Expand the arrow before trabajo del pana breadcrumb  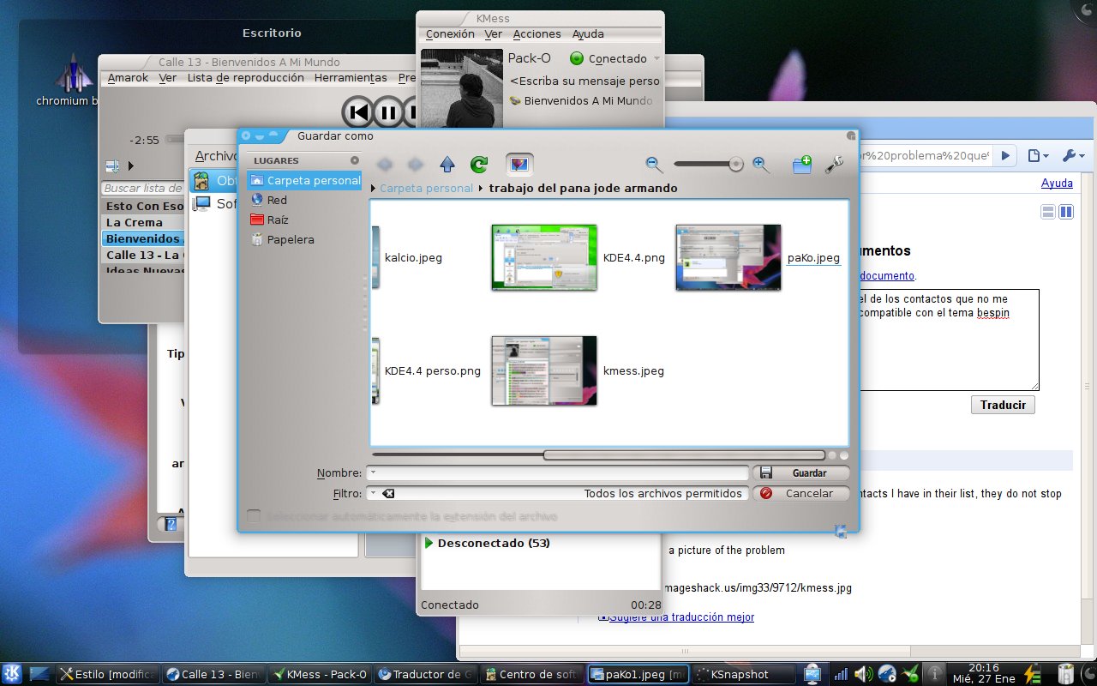(x=481, y=188)
